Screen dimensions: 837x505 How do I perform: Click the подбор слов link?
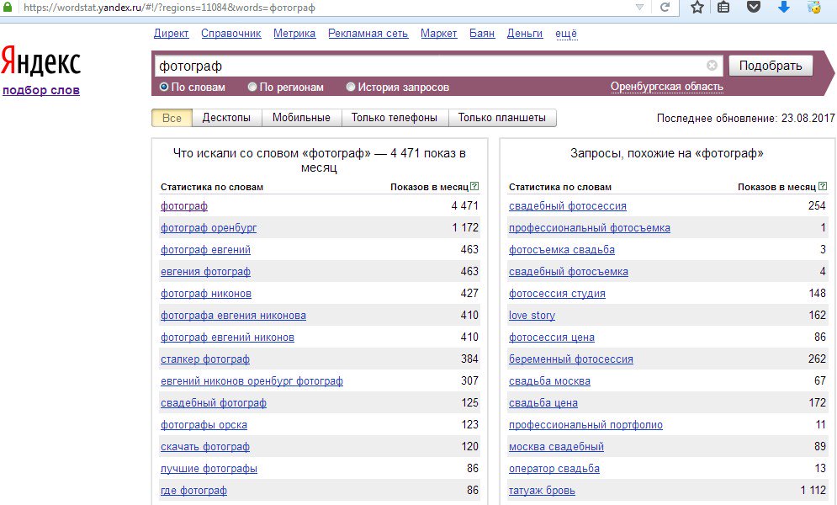click(x=41, y=90)
